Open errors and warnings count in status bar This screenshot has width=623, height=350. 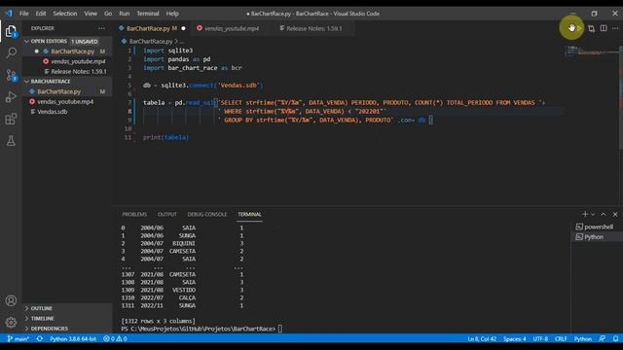click(115, 339)
